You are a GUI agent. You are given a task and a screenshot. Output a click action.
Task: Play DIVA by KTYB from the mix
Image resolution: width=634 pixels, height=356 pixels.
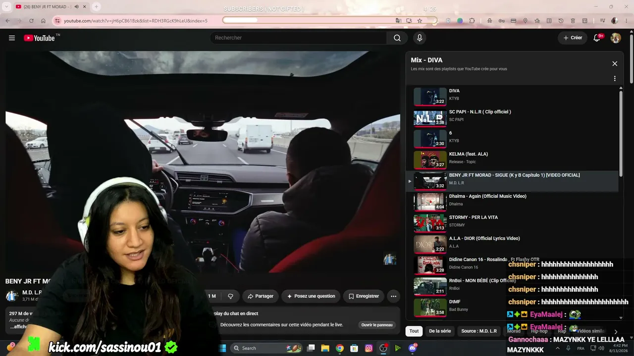(x=513, y=97)
